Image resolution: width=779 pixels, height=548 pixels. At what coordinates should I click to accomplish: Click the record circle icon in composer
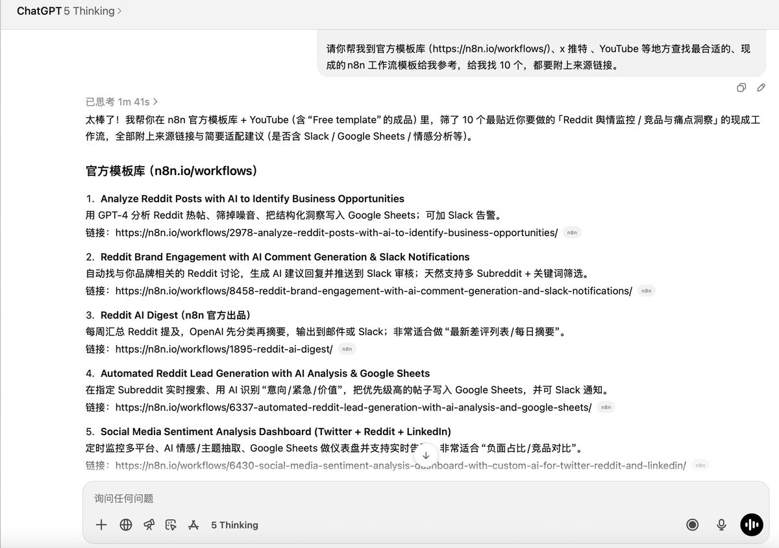point(692,525)
